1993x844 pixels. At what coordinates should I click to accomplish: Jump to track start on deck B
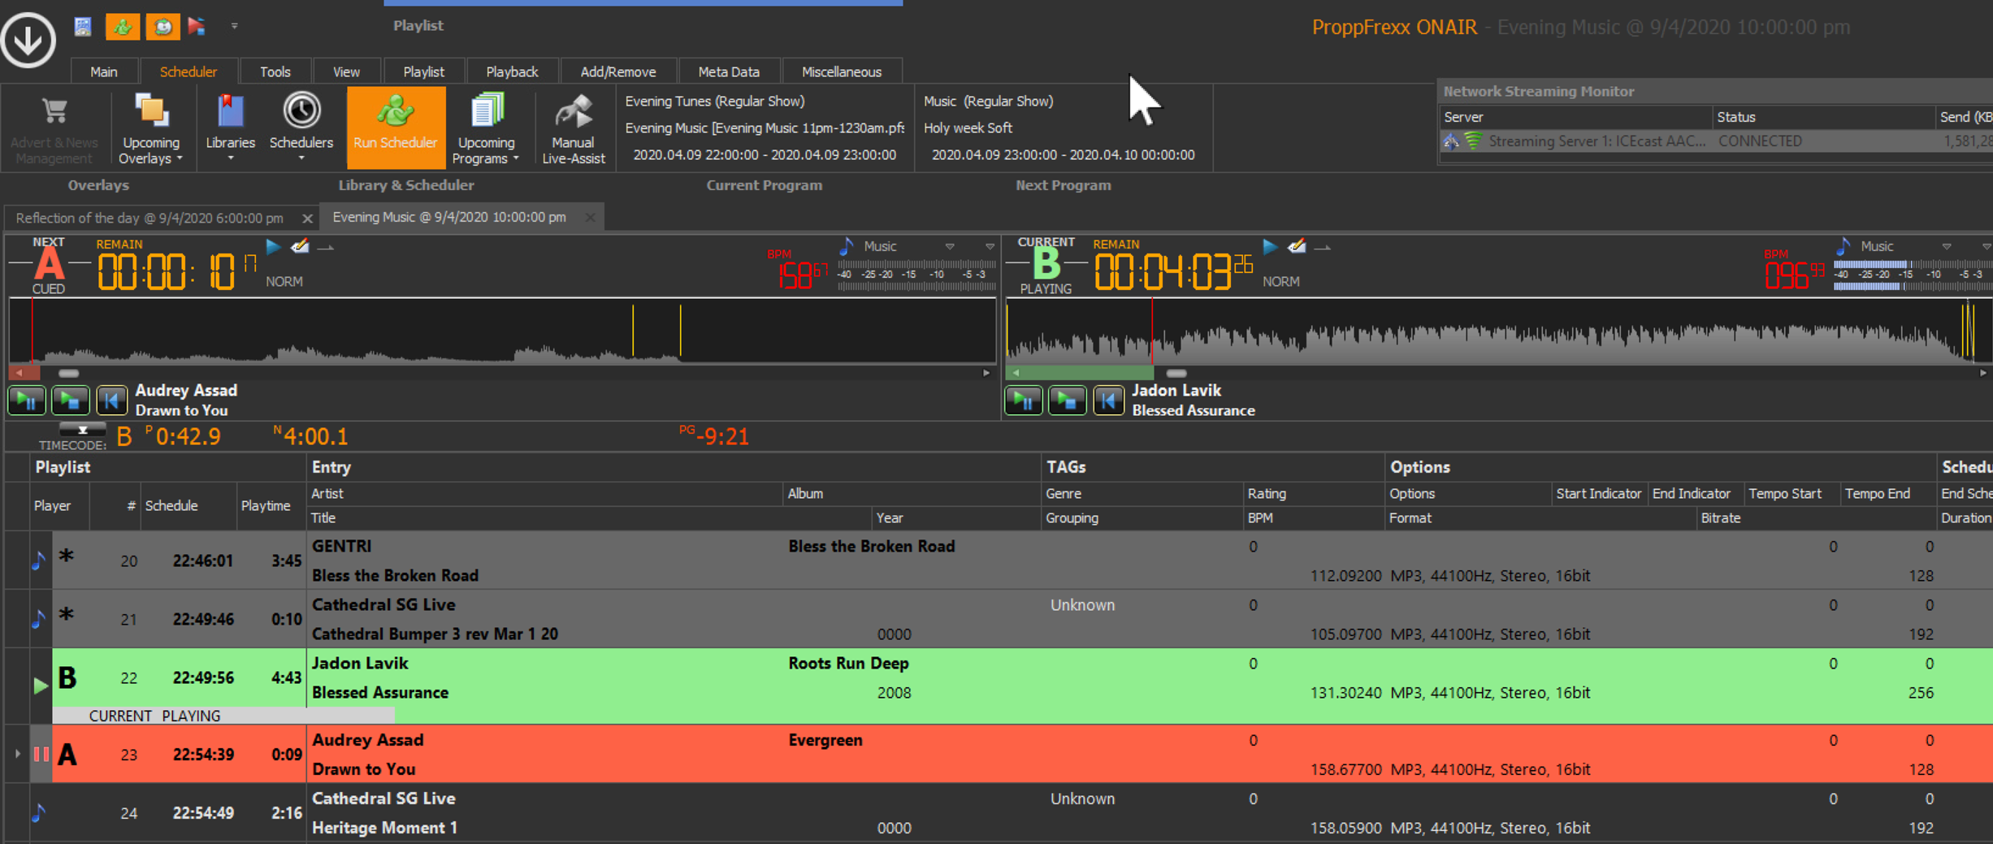coord(1109,400)
